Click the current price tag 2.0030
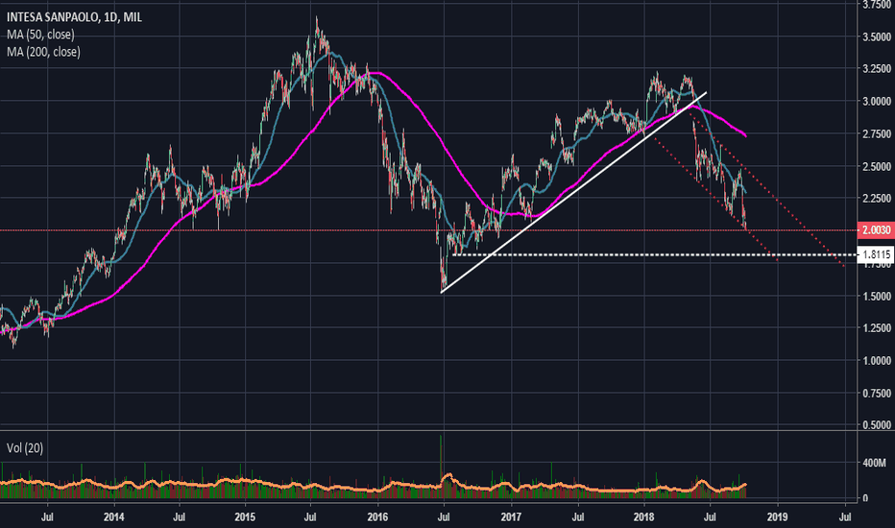Screen dimensions: 895x528 (876, 230)
